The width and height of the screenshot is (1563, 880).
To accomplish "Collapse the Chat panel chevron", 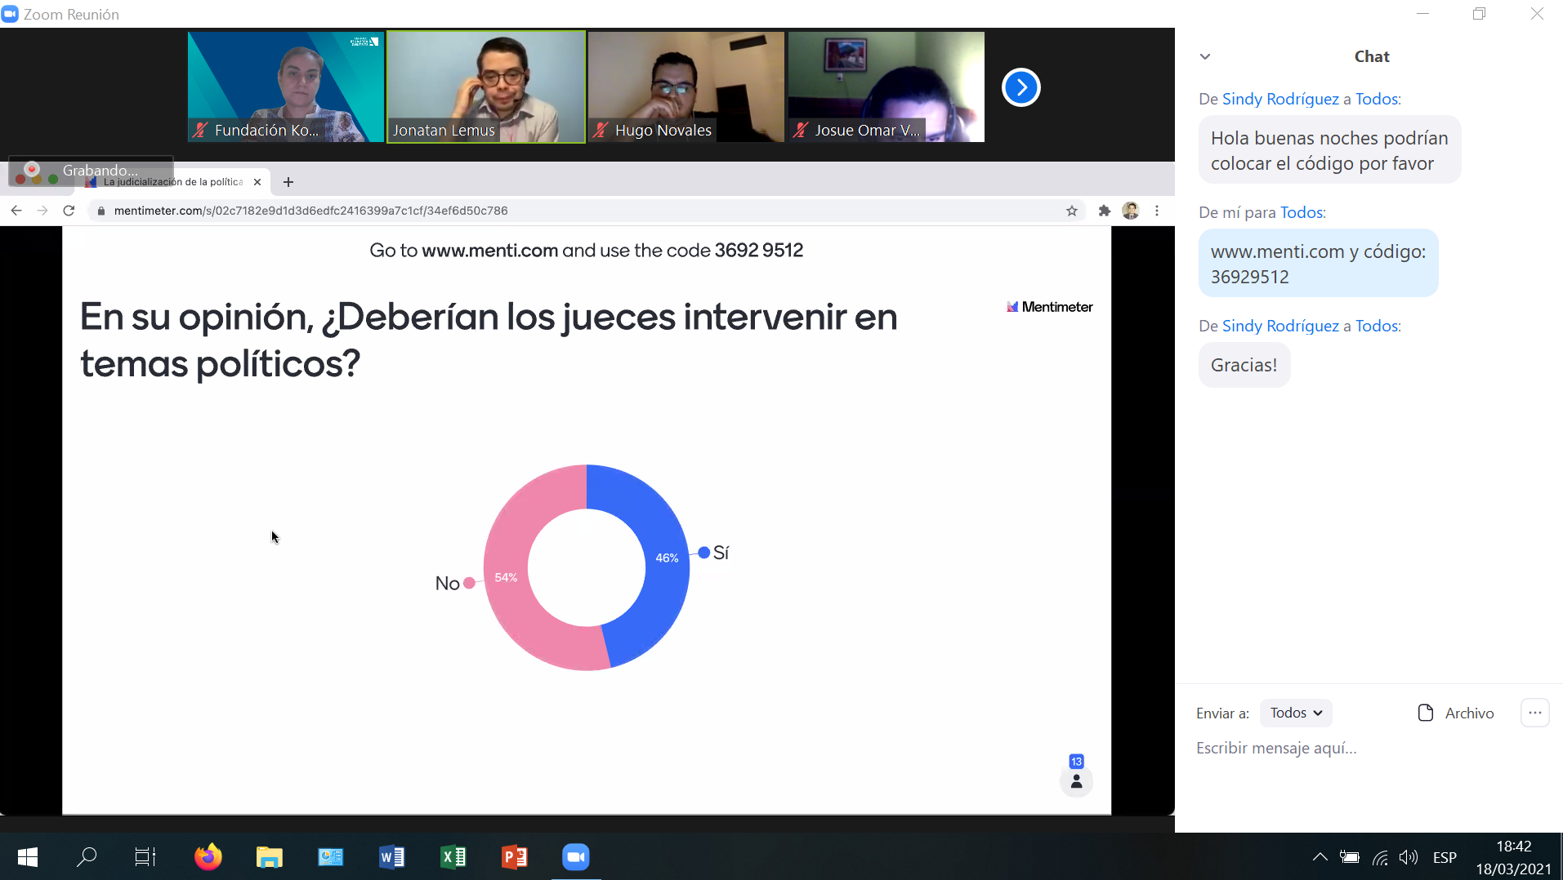I will (1204, 56).
